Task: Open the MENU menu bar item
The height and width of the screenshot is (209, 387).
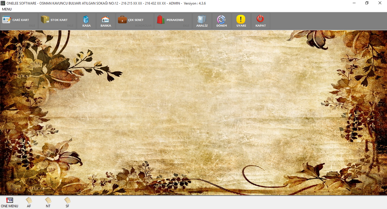Action: coord(7,9)
